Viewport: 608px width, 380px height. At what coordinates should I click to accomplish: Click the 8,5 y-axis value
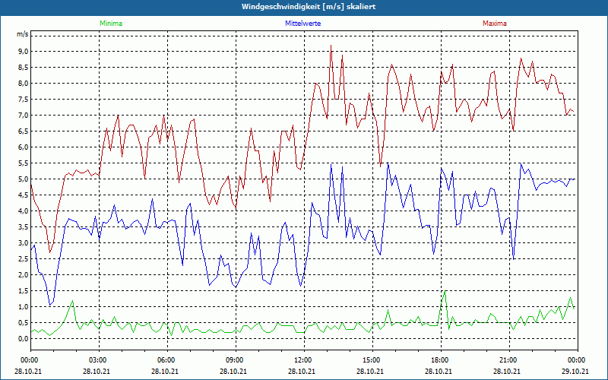coord(23,68)
